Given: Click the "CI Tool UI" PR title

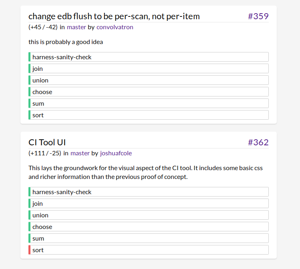Looking at the screenshot, I should click(x=47, y=143).
